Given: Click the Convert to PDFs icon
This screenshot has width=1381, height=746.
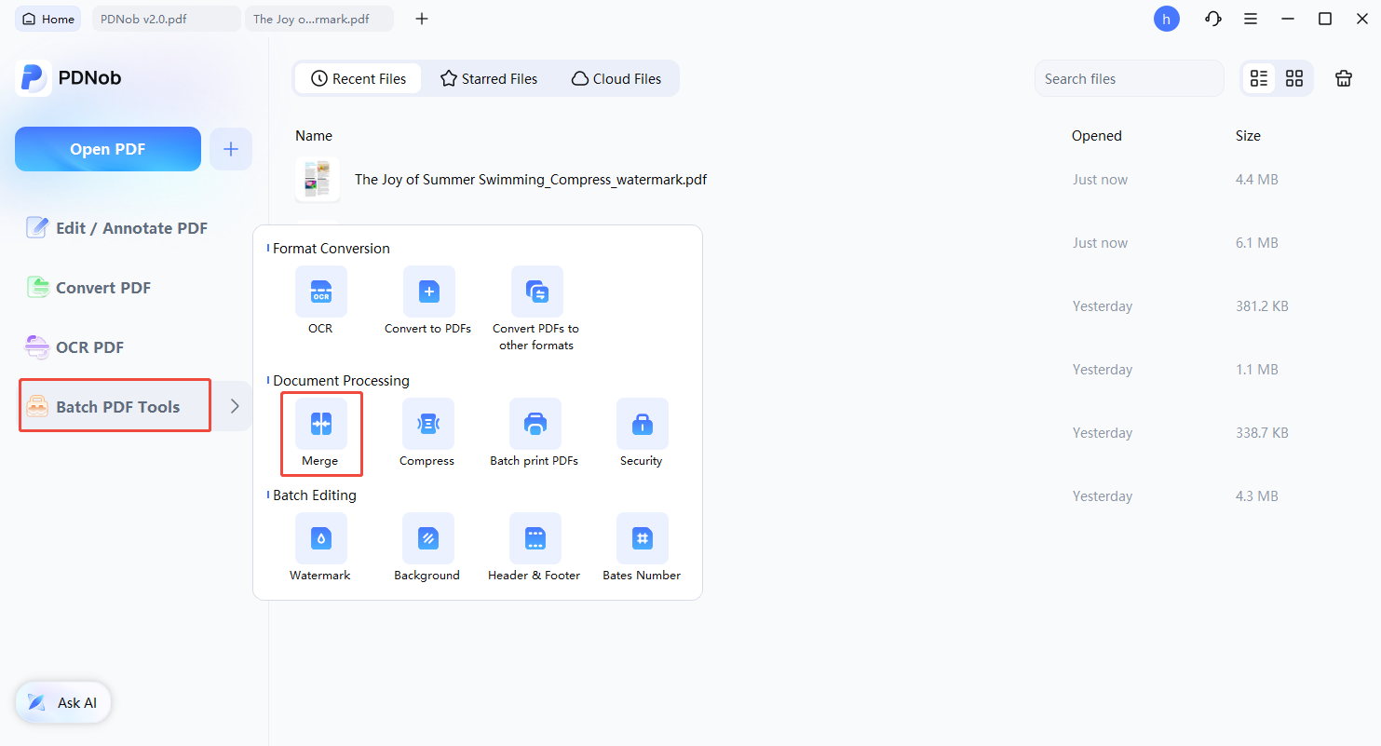Looking at the screenshot, I should [429, 292].
